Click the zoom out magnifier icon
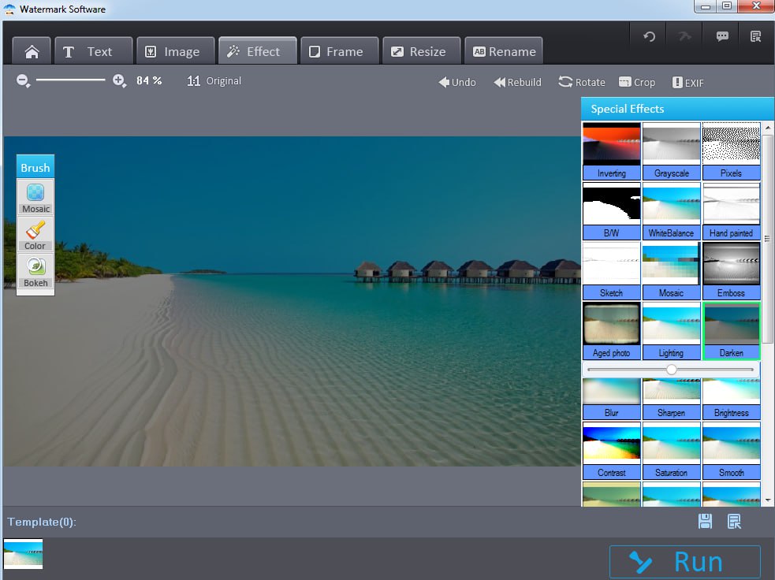The height and width of the screenshot is (580, 775). pyautogui.click(x=23, y=80)
